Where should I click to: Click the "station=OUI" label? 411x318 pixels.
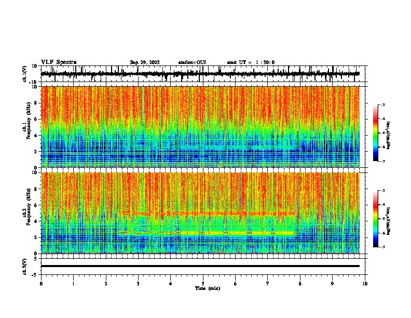tap(192, 62)
